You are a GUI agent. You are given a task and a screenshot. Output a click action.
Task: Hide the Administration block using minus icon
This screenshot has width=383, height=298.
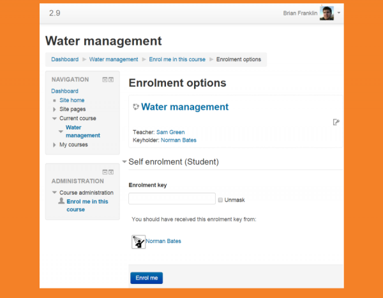point(105,172)
